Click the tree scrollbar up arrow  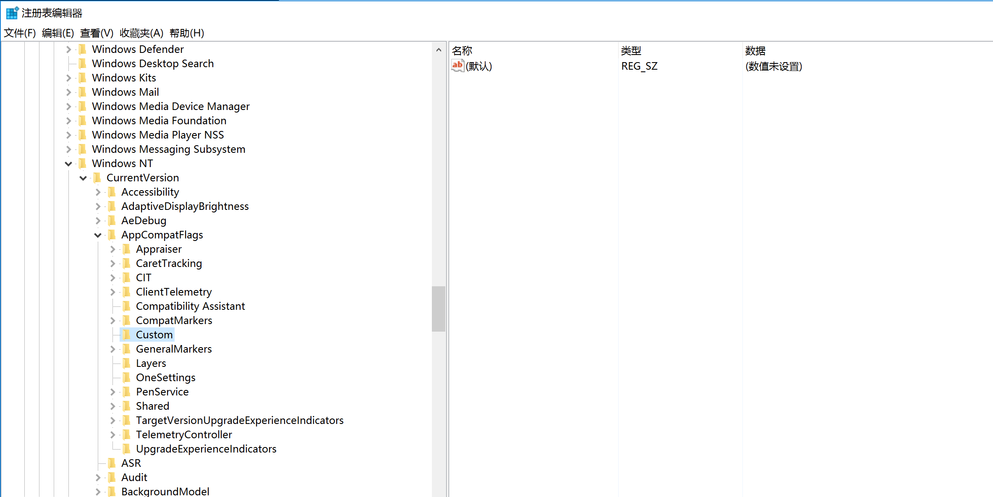[439, 50]
